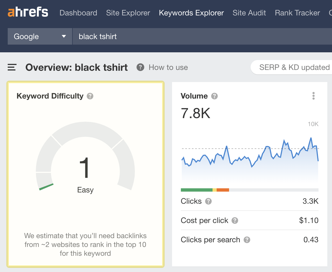This screenshot has width=332, height=272.
Task: Click the Cost per click help icon
Action: 235,221
